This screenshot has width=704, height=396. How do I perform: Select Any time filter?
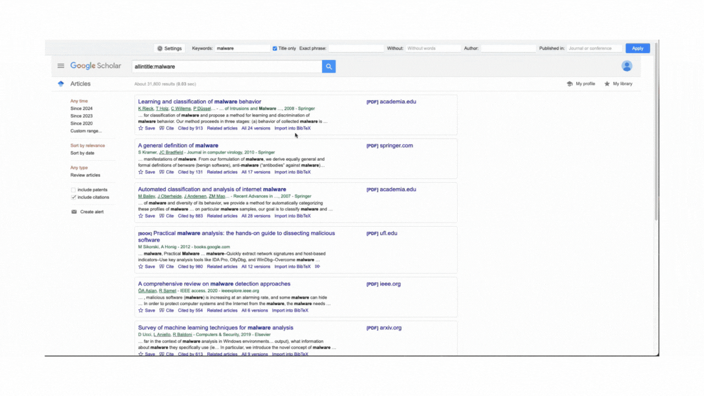79,101
